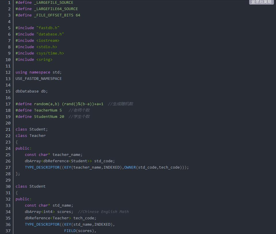Click line number 37 in the gutter
The width and height of the screenshot is (276, 234).
point(8,231)
